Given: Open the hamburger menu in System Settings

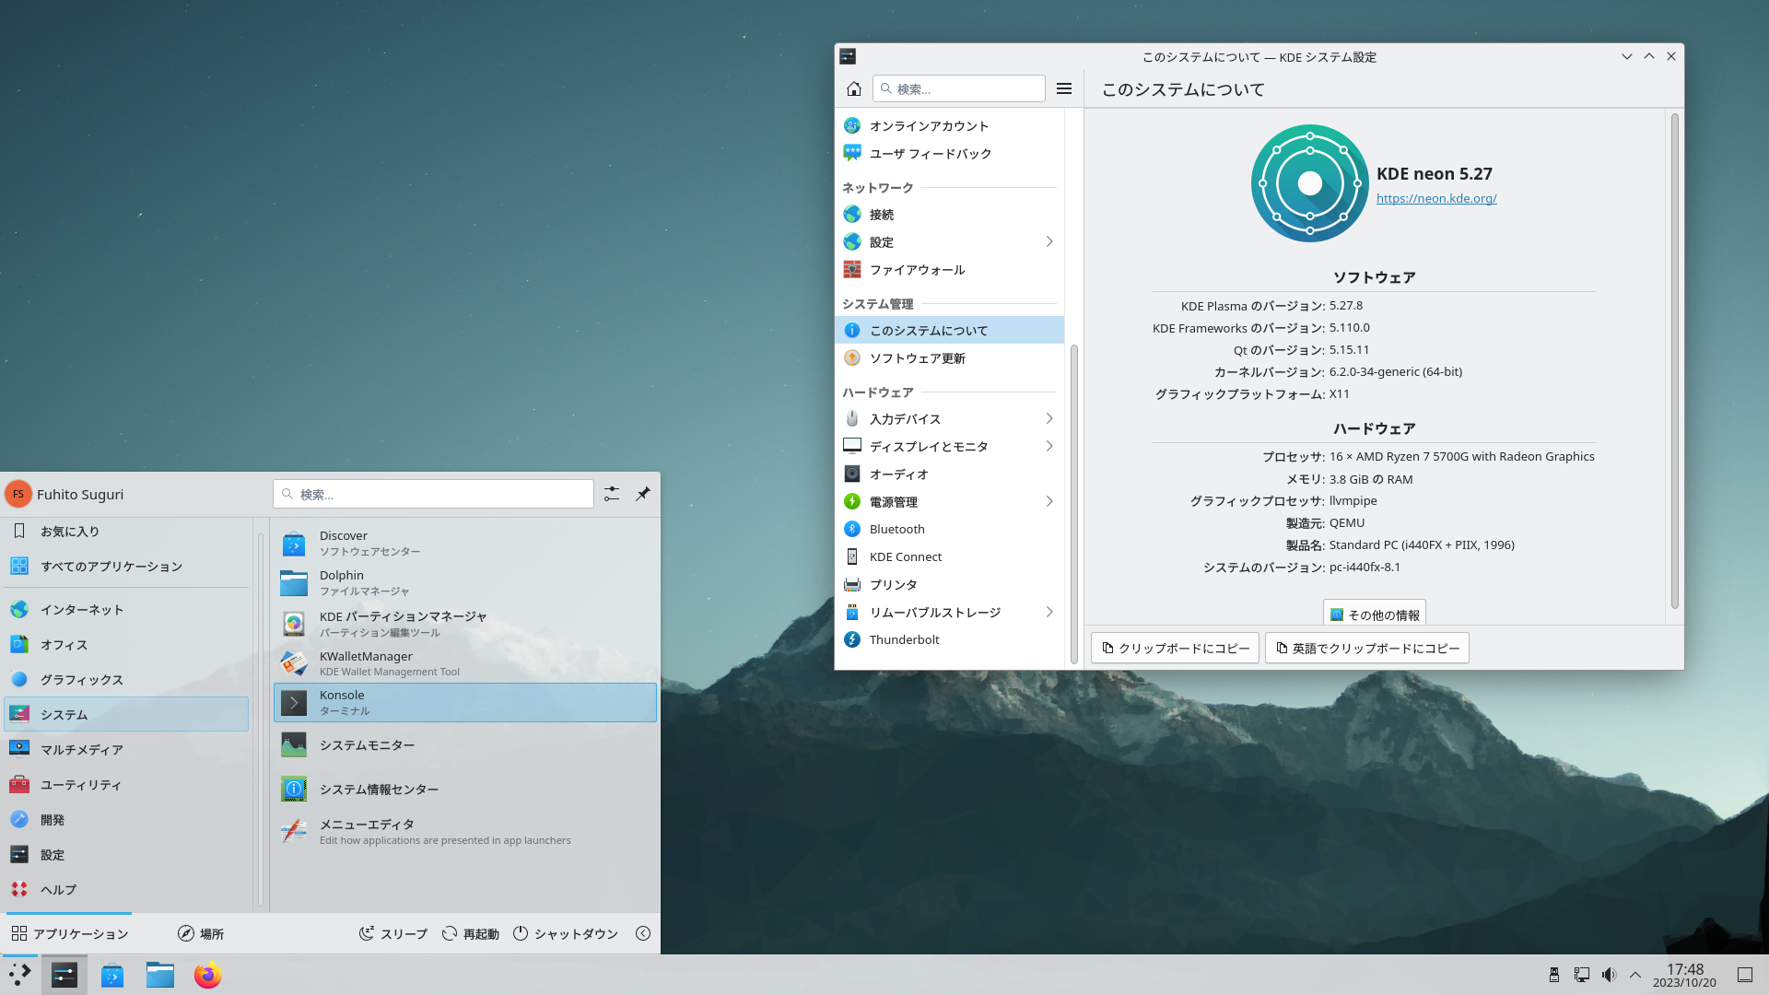Looking at the screenshot, I should click(1064, 88).
